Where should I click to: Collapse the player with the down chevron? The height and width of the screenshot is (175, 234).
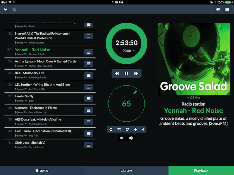[6, 9]
